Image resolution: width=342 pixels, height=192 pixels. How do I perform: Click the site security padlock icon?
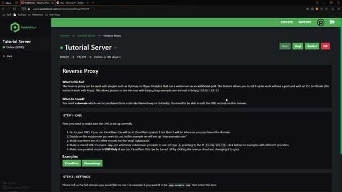click(29, 9)
